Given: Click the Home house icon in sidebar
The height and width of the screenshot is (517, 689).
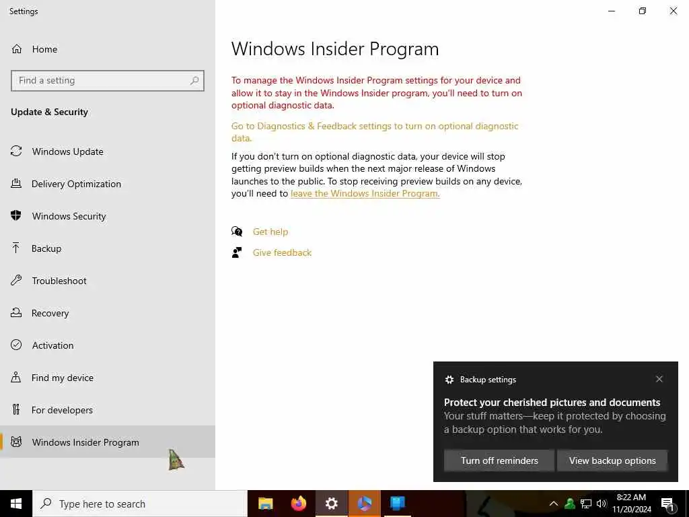Looking at the screenshot, I should coord(16,49).
